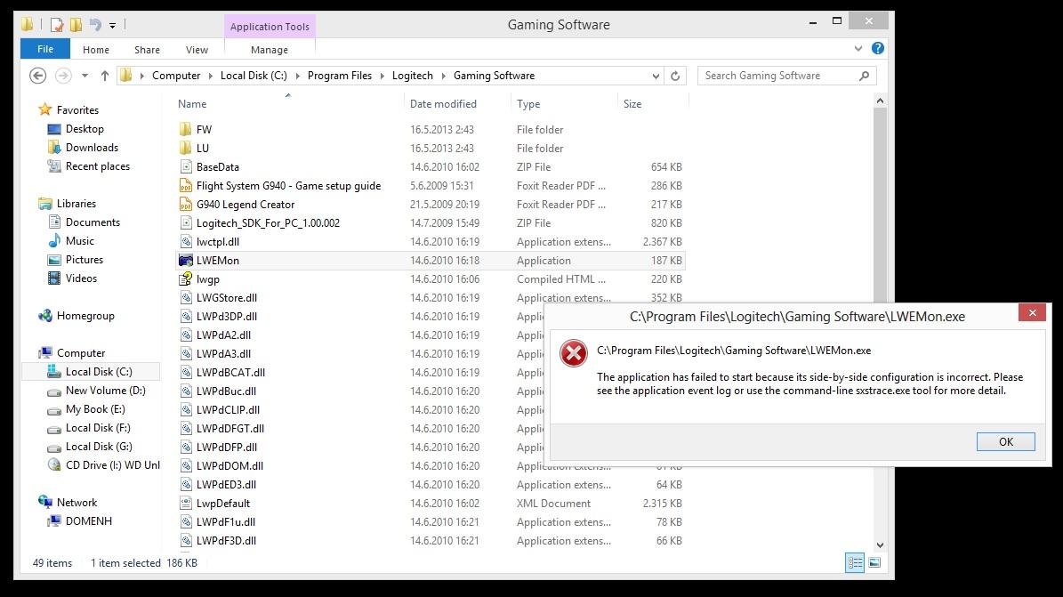Screen dimensions: 1063x597
Task: Expand breadcrumb arrow after Program Files
Action: pyautogui.click(x=382, y=76)
